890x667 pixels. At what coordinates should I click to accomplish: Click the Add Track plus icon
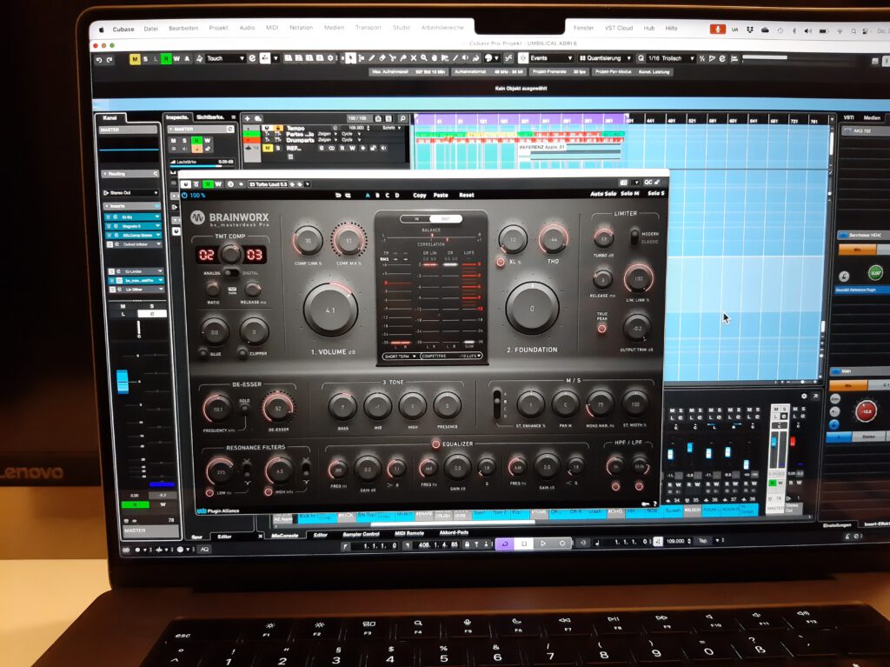click(x=247, y=119)
